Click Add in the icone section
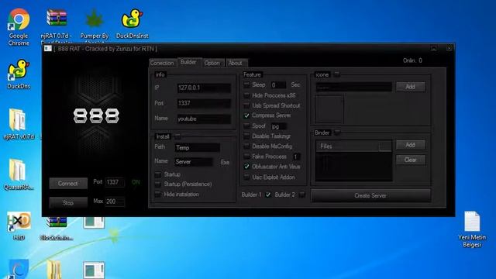Screen dimensions: 496x279 point(410,86)
